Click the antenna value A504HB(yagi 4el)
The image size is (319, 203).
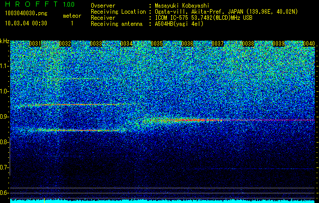point(179,24)
